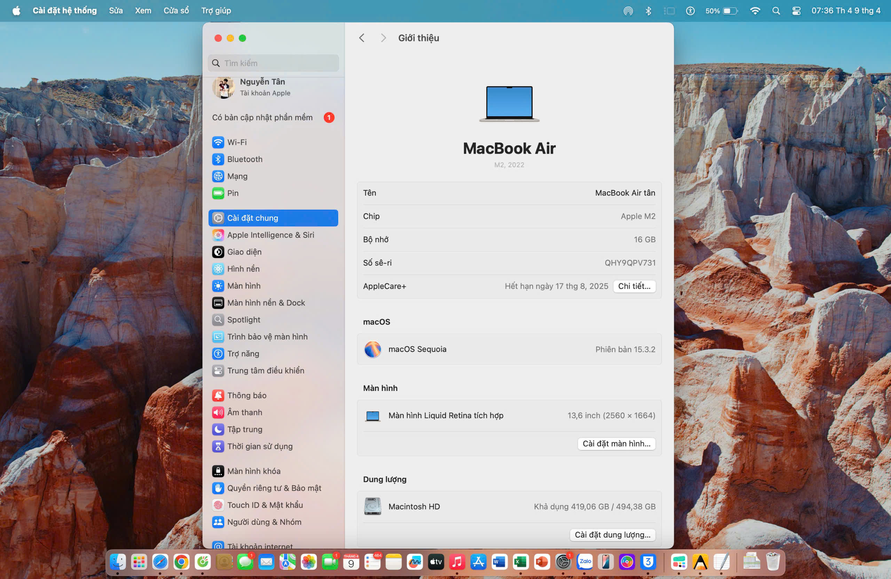Open Âm thanh sound settings
This screenshot has height=579, width=891.
coord(273,412)
